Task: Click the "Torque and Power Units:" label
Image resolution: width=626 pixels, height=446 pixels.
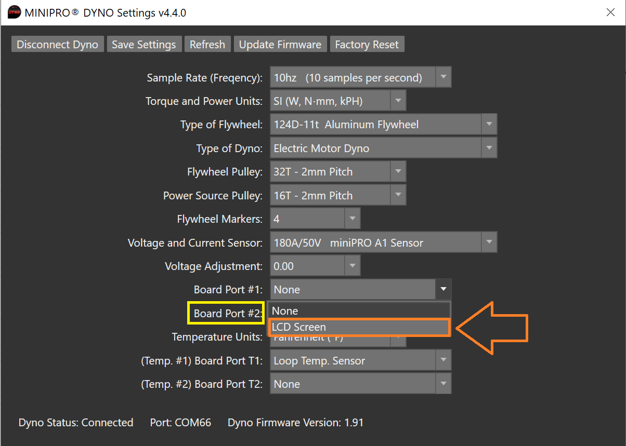Action: (x=204, y=101)
